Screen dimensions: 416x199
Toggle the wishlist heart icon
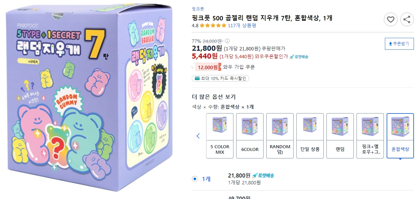pos(391,20)
